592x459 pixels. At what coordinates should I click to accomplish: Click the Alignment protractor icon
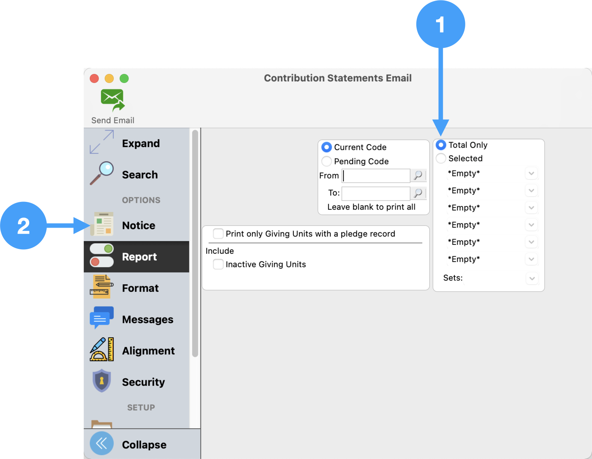102,350
